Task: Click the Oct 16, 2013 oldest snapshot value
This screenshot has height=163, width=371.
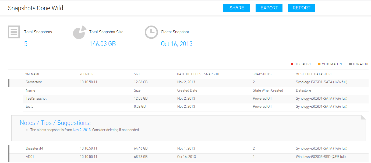Action: pyautogui.click(x=176, y=44)
